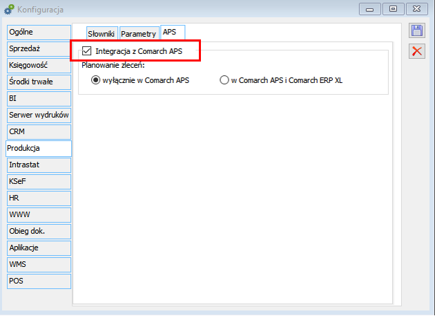435x316 pixels.
Task: Open the BI section
Action: 39,99
